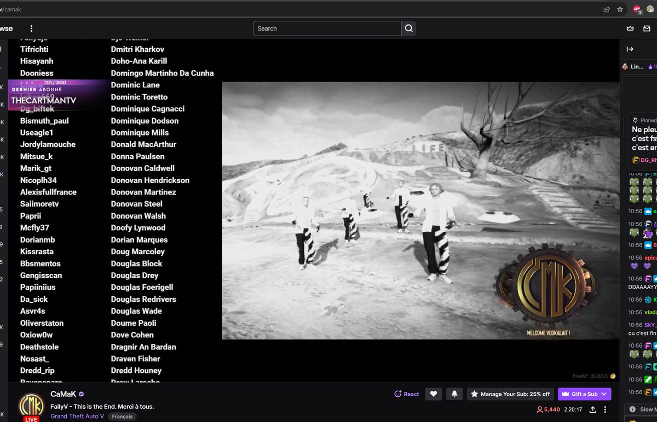This screenshot has width=657, height=422.
Task: Click chat username SkY_
Action: [650, 325]
